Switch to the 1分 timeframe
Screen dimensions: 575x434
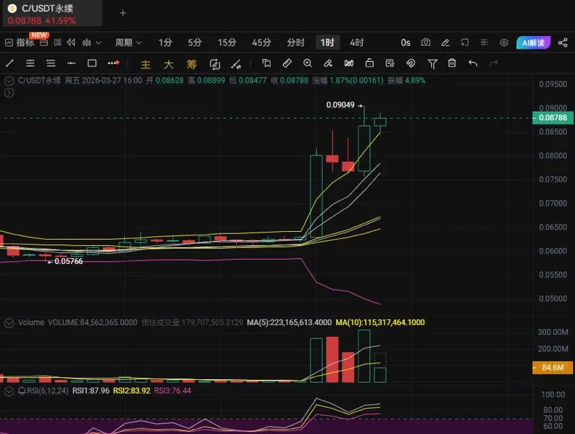click(x=165, y=42)
